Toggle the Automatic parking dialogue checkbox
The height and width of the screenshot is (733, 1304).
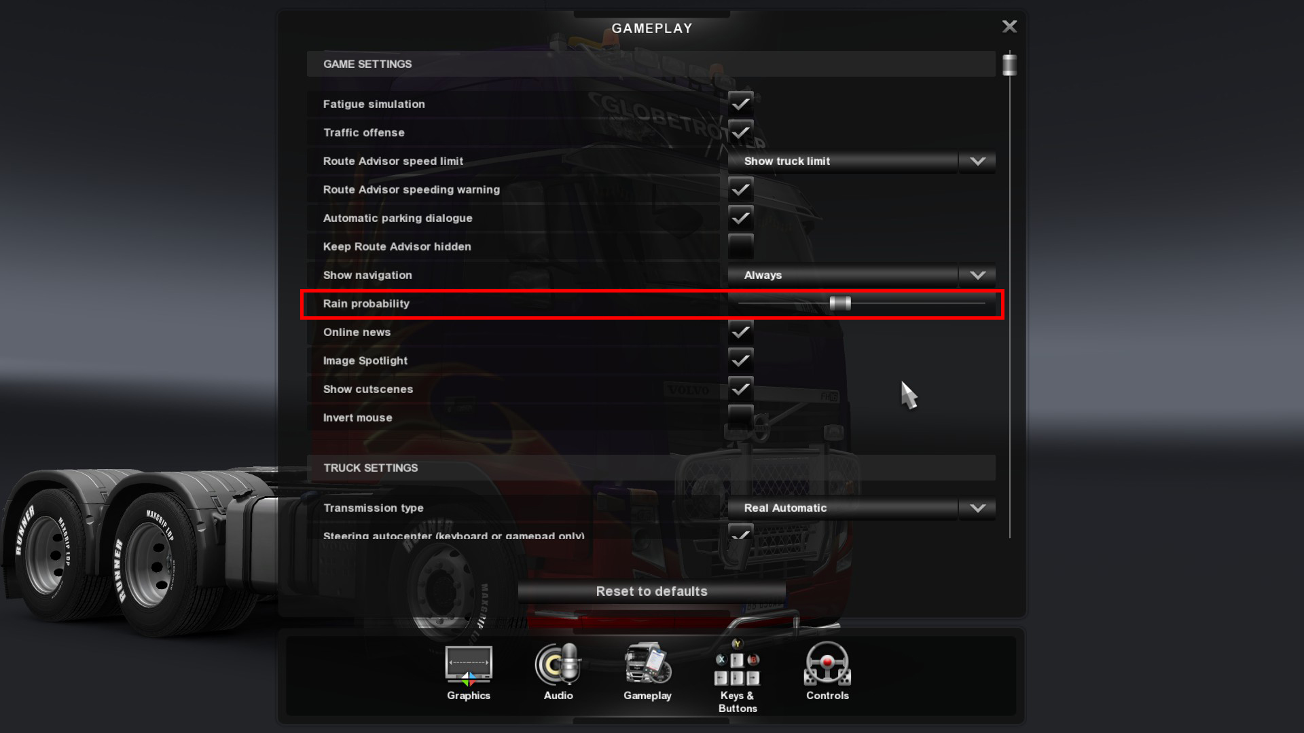coord(740,218)
